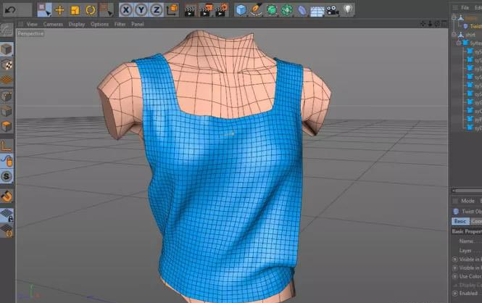Open the viewport Panel menu

click(138, 24)
